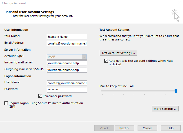The height and width of the screenshot is (133, 183).
Task: Click the 'POP and IMAP Account Settings' heading
Action: (x=30, y=12)
